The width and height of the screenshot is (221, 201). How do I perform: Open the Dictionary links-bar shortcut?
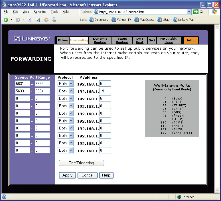click(x=98, y=20)
